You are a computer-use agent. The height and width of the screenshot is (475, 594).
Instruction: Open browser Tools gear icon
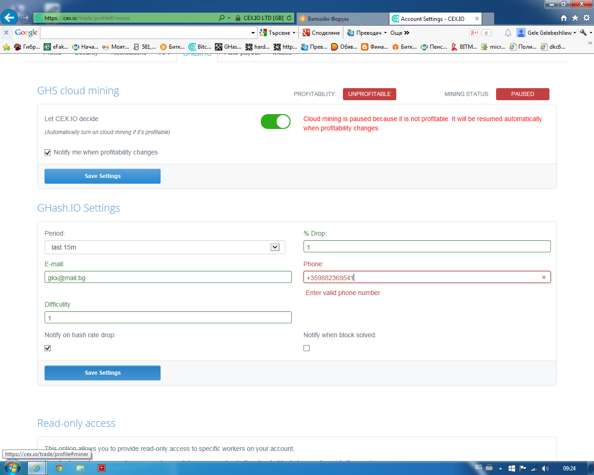point(586,18)
